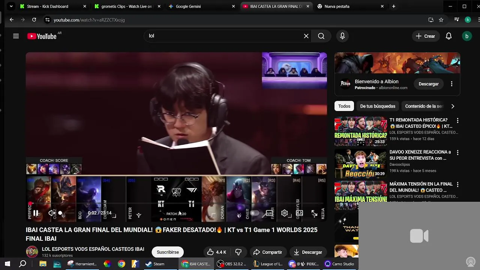Open a new browser tab with plus
The width and height of the screenshot is (480, 270).
[x=393, y=6]
